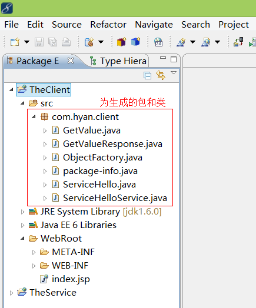
Task: Expand JRE System Library node
Action: click(x=22, y=212)
